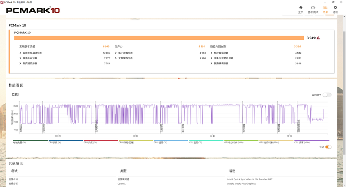Select the Results bar-chart icon
This screenshot has height=187, width=346.
click(325, 8)
